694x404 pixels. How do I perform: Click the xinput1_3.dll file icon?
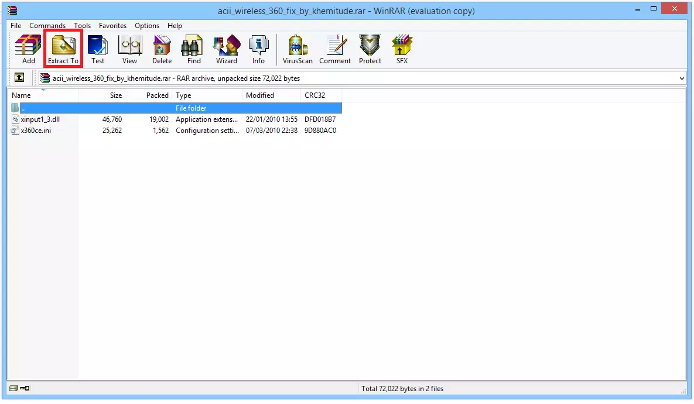point(15,119)
